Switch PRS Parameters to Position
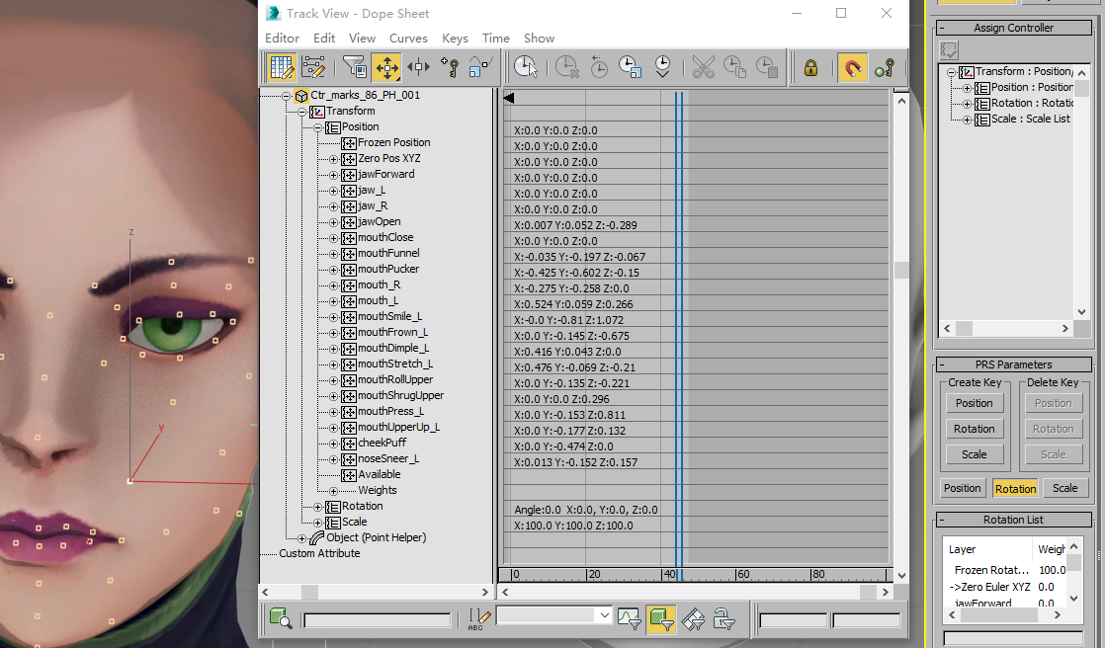 962,488
